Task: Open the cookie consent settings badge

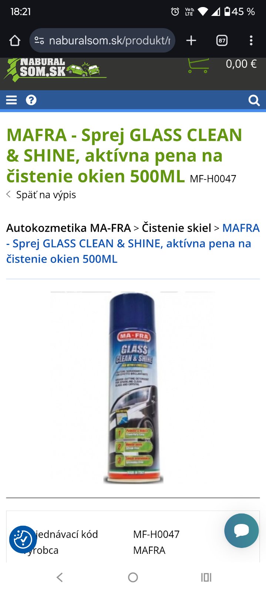Action: pos(23,539)
